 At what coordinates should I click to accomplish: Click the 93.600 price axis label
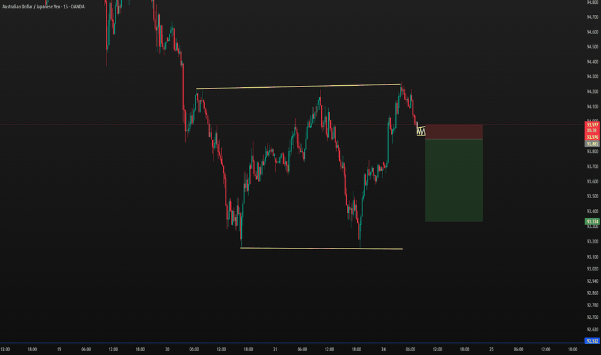(592, 181)
